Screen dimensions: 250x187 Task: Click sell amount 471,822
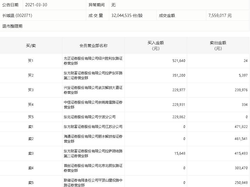241,127
